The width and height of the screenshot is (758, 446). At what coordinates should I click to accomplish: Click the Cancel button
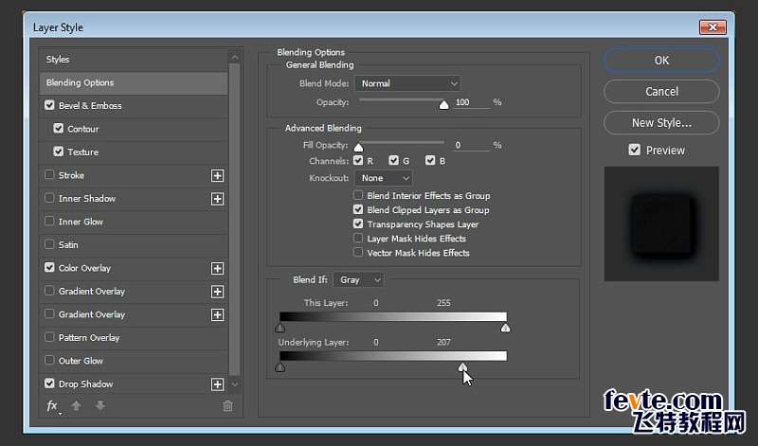pyautogui.click(x=661, y=91)
